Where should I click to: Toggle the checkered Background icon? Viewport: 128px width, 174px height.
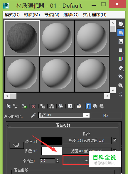[x=121, y=41]
